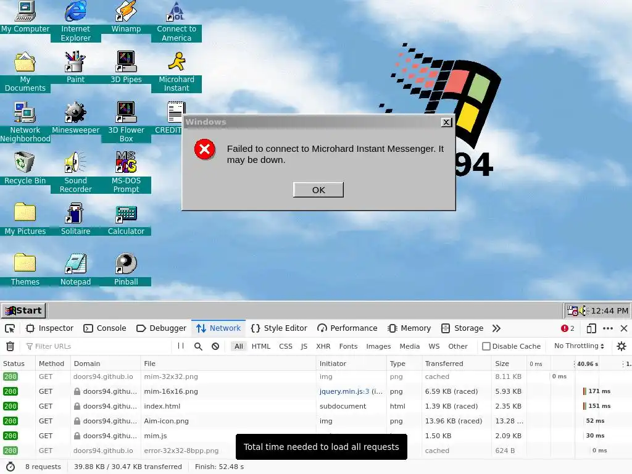Filter requests by Media
The image size is (632, 474).
tap(410, 346)
